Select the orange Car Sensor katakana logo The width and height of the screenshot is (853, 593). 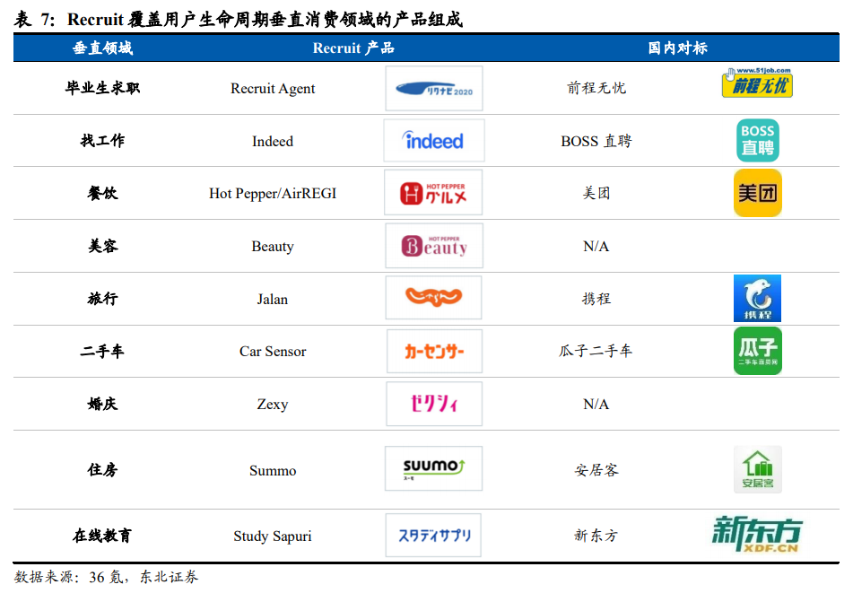[434, 351]
